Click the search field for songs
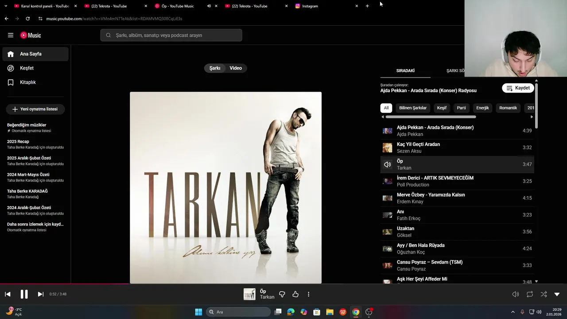Screen dimensions: 567x319 click(171, 35)
